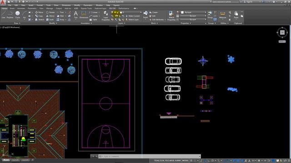Expand the Layers panel
291x163 pixels.
121,23
